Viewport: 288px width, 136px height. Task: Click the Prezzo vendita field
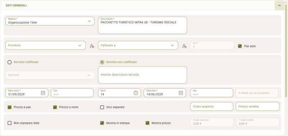257,107
